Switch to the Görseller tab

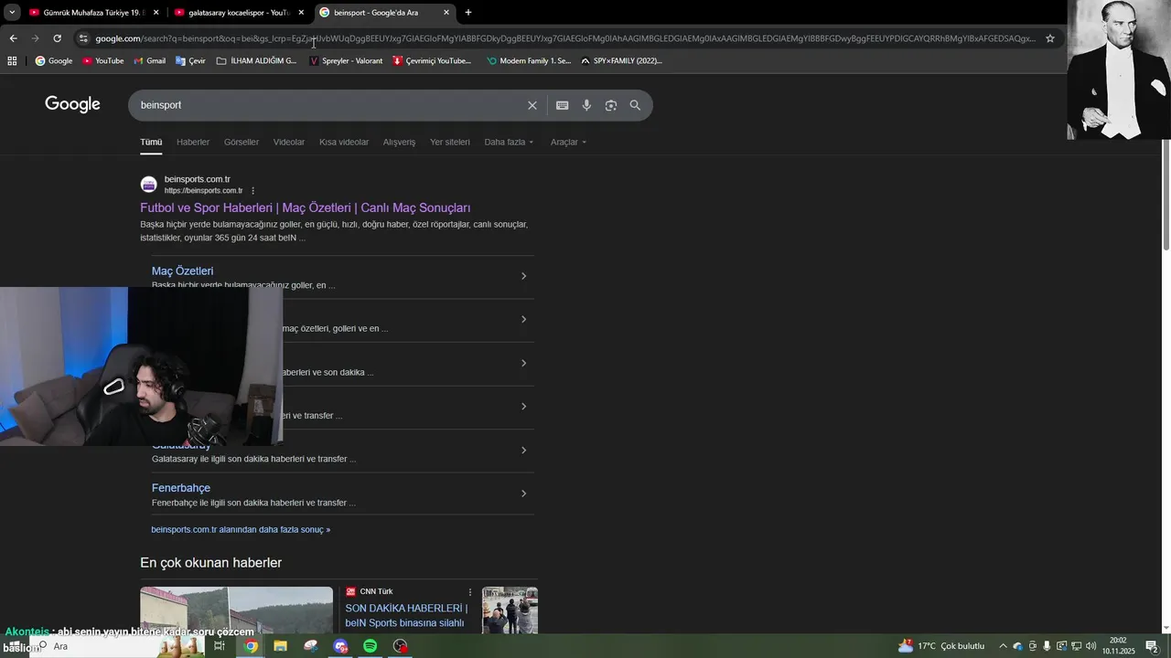coord(242,143)
